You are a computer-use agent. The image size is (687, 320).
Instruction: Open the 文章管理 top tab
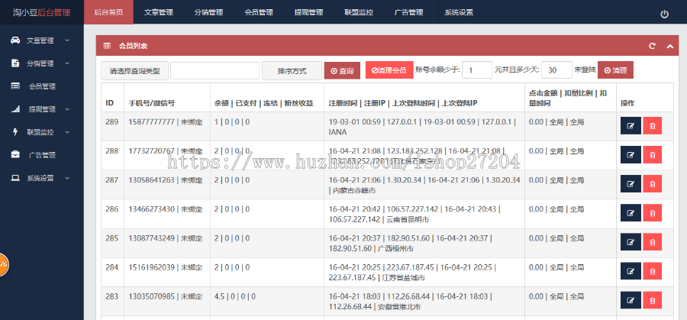(159, 12)
